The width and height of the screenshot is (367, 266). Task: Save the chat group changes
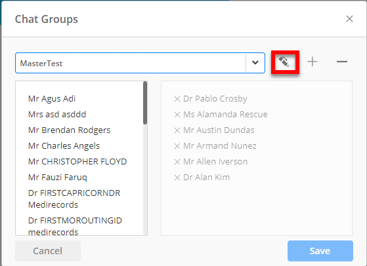[320, 251]
